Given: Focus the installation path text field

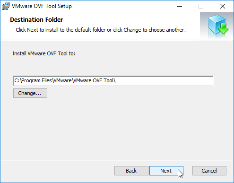Looking at the screenshot, I should click(113, 81).
